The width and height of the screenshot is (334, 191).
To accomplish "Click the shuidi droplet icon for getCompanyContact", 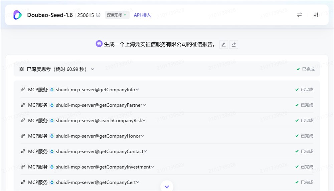I will click(x=52, y=151).
